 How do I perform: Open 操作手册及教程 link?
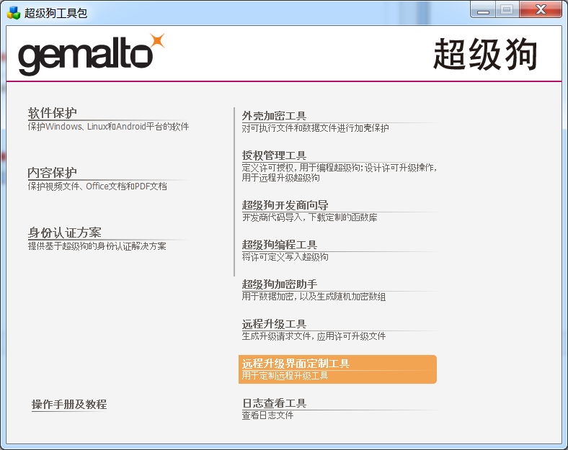coord(69,404)
